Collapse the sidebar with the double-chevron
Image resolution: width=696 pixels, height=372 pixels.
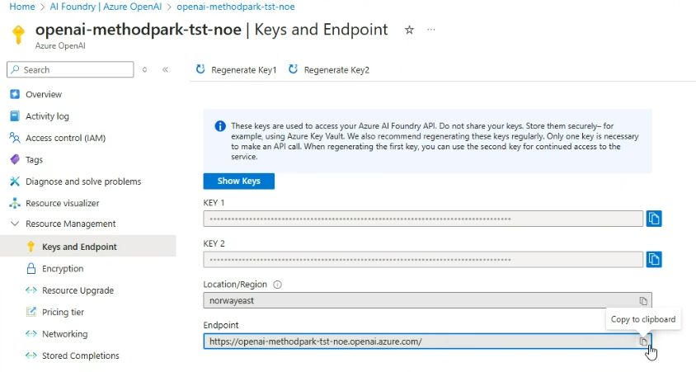(x=165, y=70)
